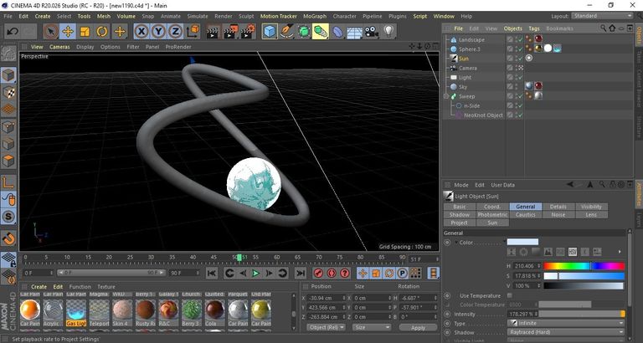
Task: Click the coordinate system icon
Action: [193, 32]
